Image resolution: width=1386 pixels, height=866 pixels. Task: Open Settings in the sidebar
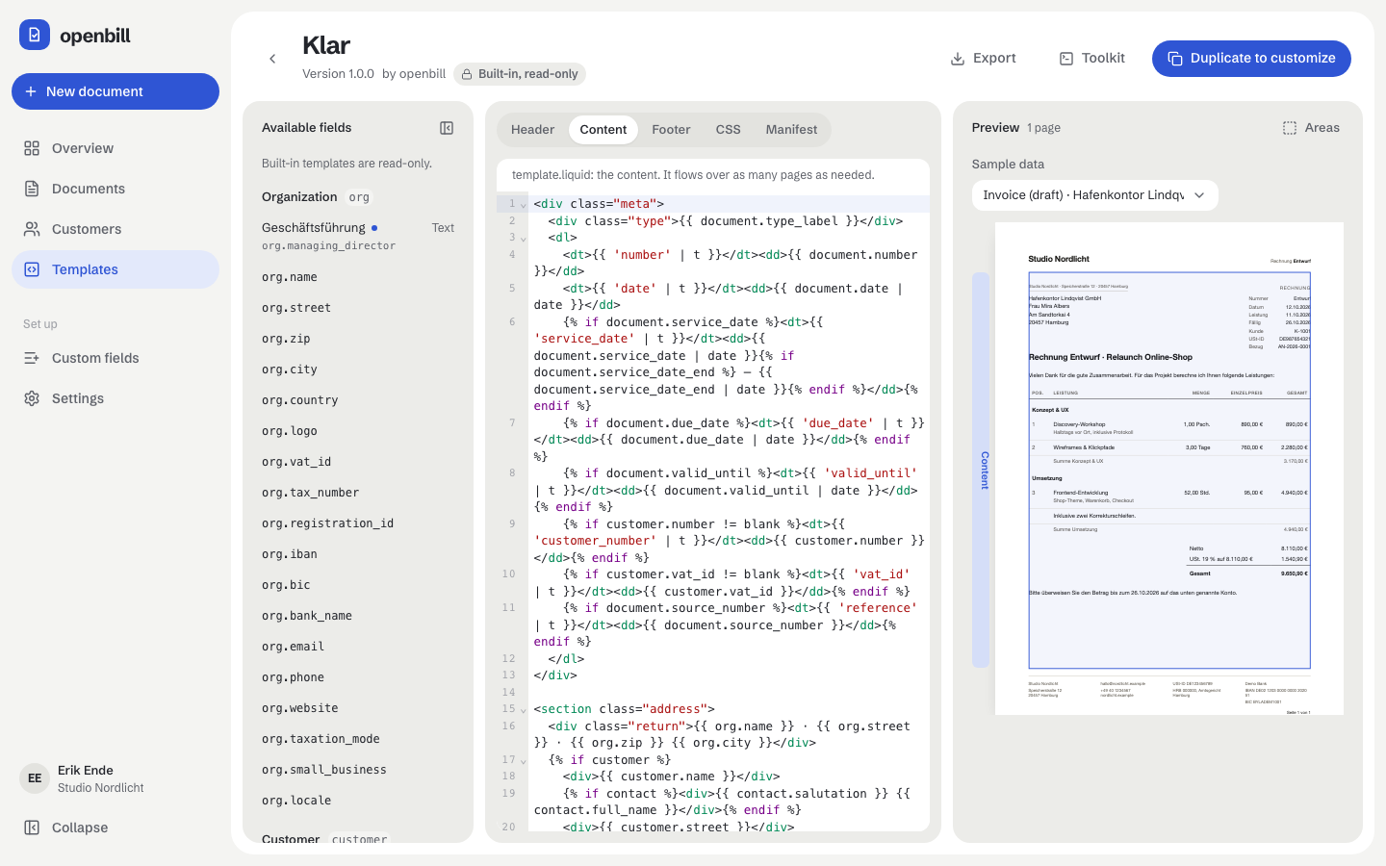(115, 398)
